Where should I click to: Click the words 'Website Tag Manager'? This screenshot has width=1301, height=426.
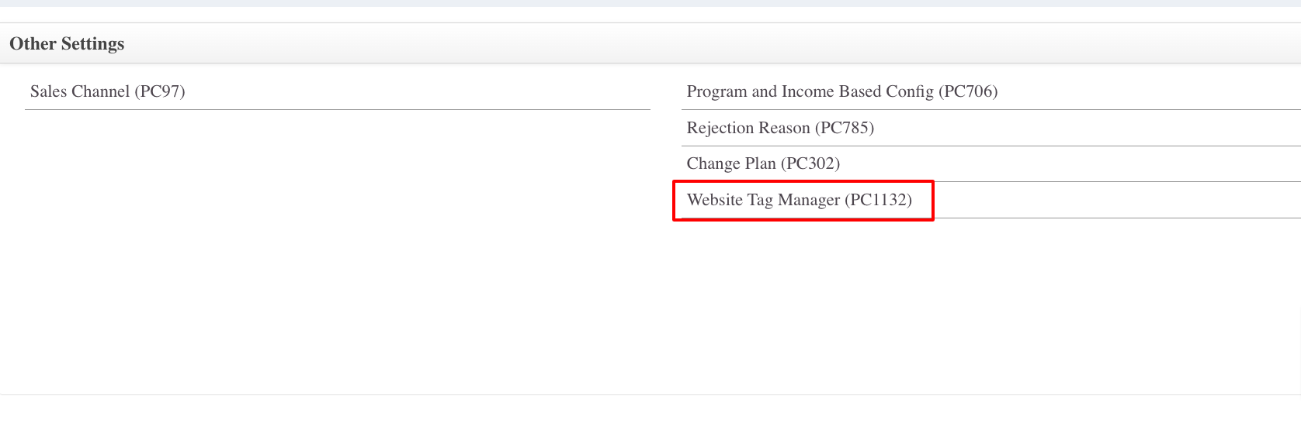tap(763, 200)
